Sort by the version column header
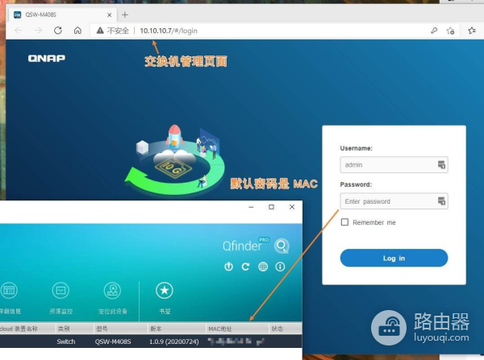Image resolution: width=484 pixels, height=360 pixels. pyautogui.click(x=177, y=329)
